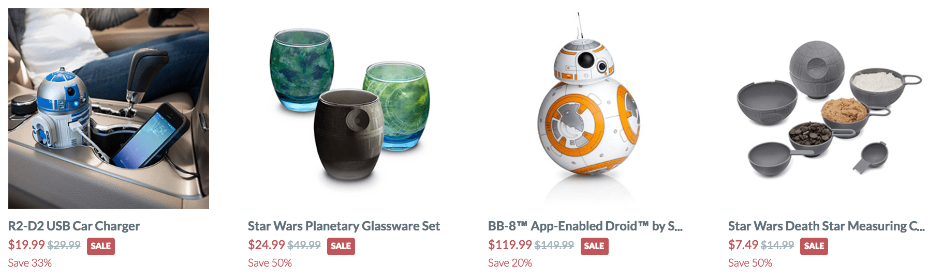Click the SALE badge beside $149.99

[x=594, y=246]
